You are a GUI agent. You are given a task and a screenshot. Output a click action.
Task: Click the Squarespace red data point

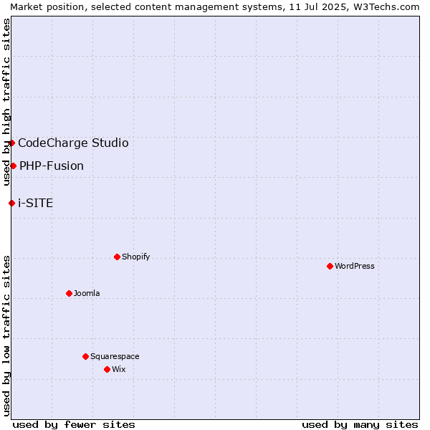tap(85, 356)
